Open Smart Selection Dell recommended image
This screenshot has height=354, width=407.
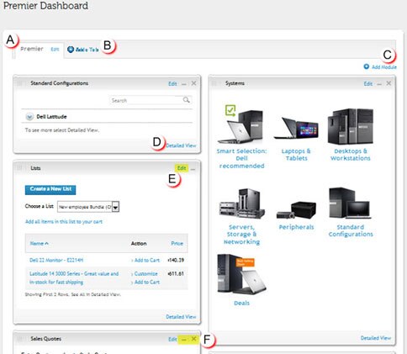tap(240, 124)
